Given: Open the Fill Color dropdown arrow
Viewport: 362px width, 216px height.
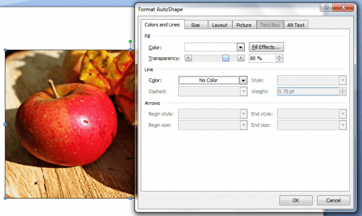Looking at the screenshot, I should click(241, 47).
